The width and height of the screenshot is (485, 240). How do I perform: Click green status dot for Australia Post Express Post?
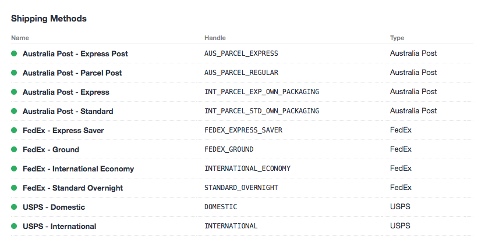pos(15,53)
